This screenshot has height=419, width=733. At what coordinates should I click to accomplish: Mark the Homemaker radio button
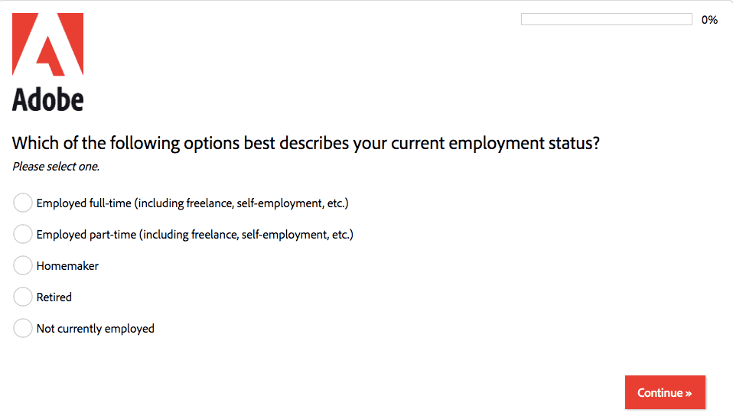(23, 266)
